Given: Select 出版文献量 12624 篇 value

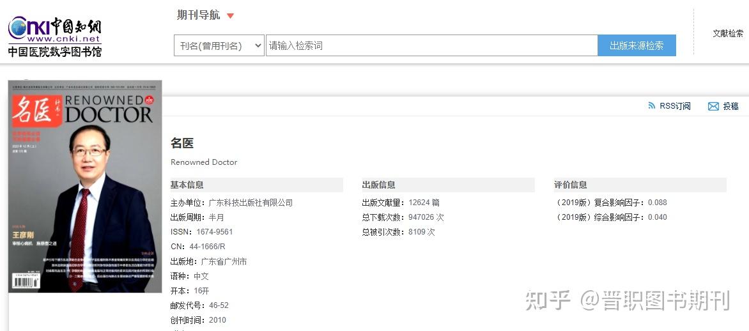Looking at the screenshot, I should click(424, 203).
